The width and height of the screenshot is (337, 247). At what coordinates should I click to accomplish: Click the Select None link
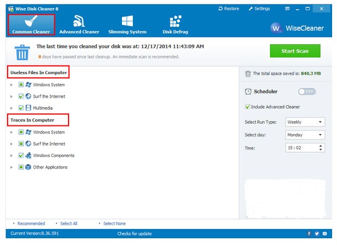(x=114, y=224)
